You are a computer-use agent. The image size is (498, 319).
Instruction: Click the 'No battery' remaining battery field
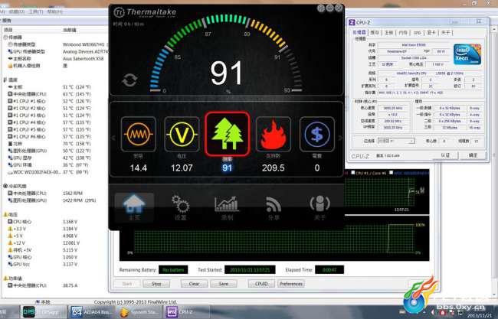pos(173,270)
